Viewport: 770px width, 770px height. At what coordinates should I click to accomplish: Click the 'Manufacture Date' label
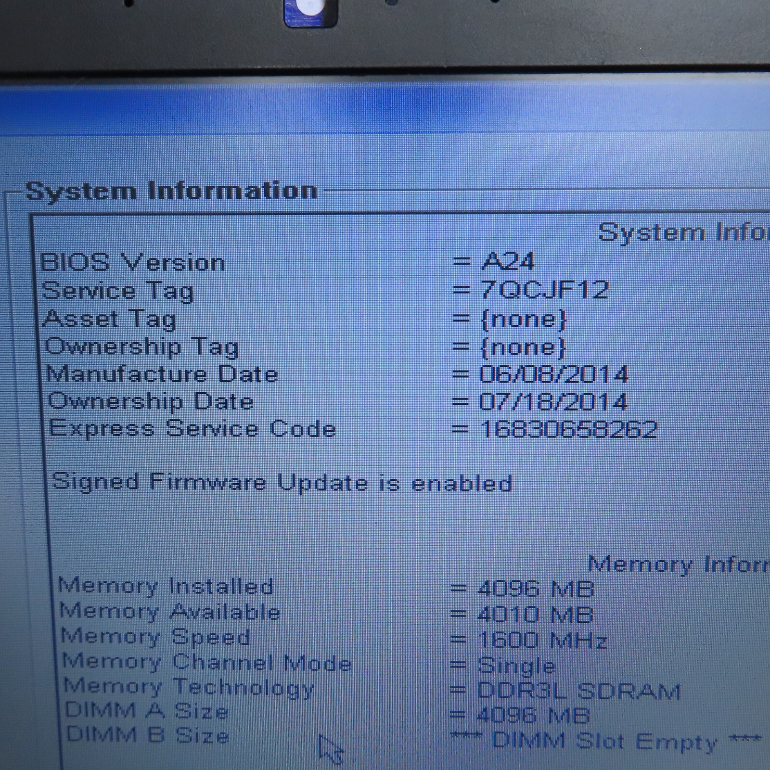162,374
